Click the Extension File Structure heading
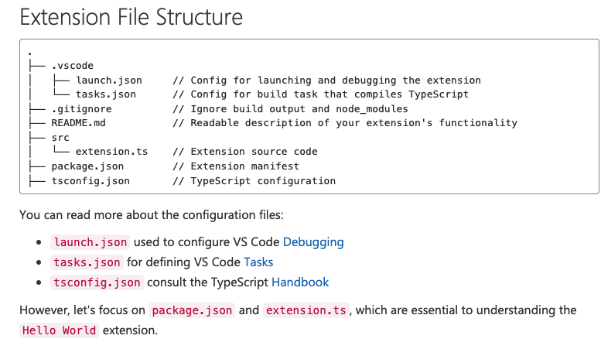 point(131,18)
